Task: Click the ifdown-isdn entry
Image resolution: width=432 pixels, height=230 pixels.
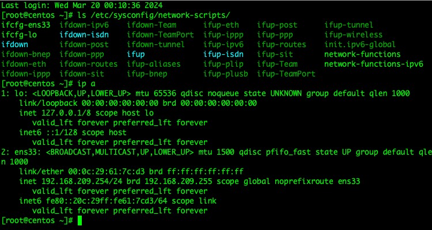Action: 84,34
